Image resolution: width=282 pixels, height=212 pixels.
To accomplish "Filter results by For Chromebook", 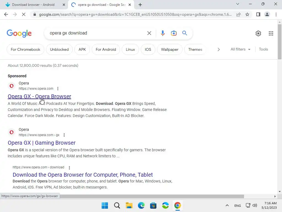I will tap(25, 49).
